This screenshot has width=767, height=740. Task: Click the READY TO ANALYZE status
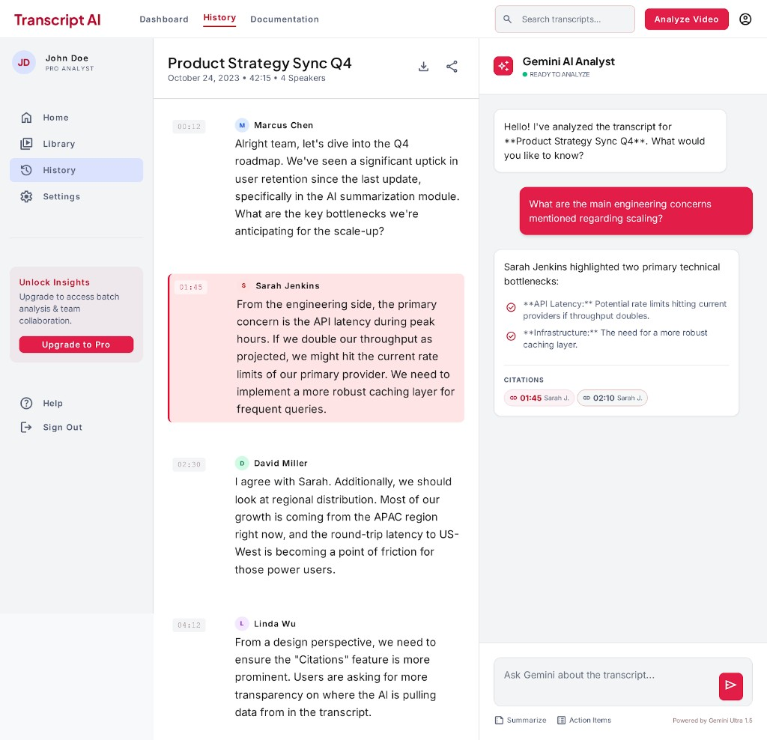point(557,74)
